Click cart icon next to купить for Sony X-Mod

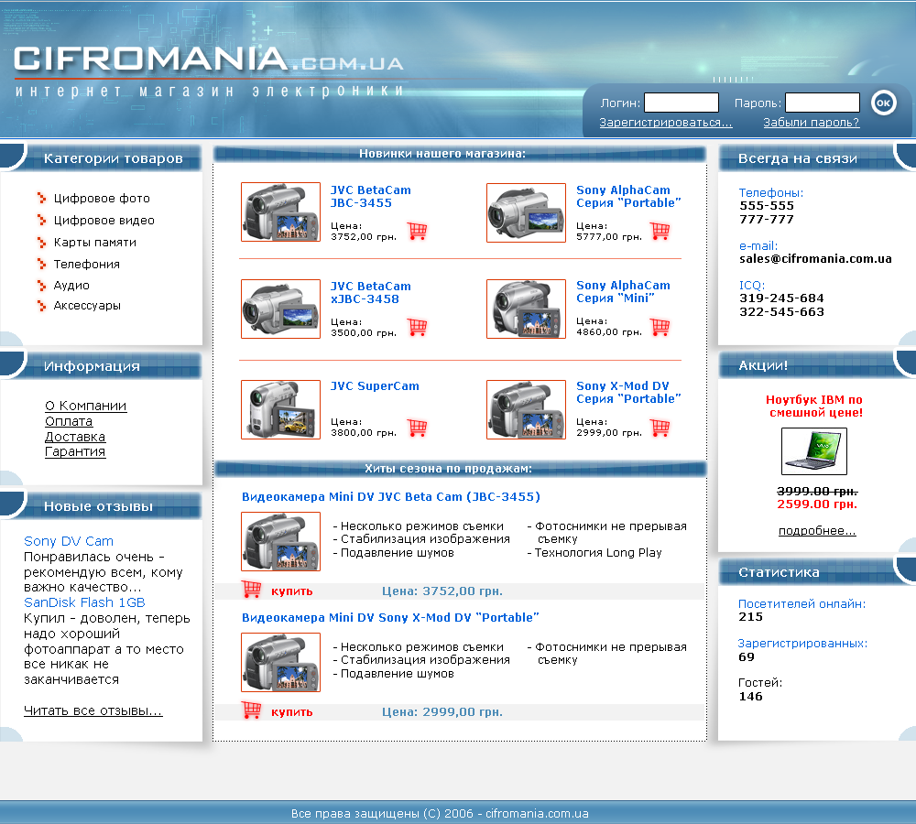pos(251,710)
